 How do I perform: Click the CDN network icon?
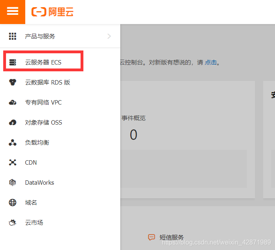[12, 163]
